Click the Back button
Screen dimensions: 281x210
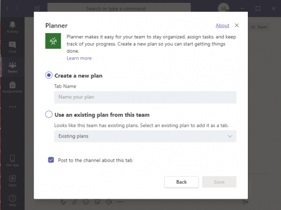182,182
